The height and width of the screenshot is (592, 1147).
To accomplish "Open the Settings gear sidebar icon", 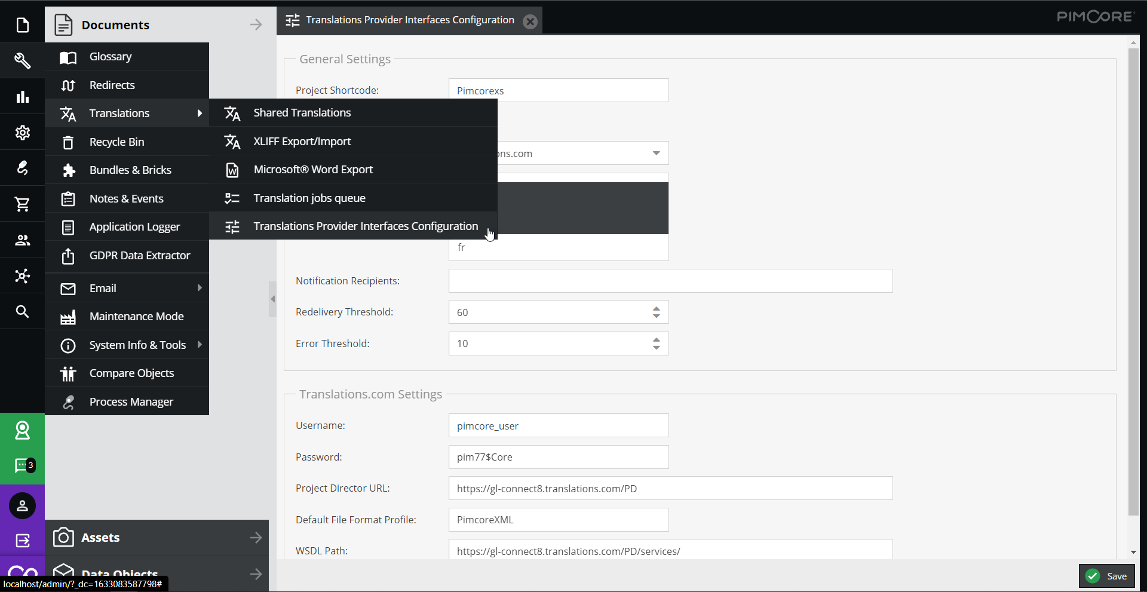I will tap(22, 132).
